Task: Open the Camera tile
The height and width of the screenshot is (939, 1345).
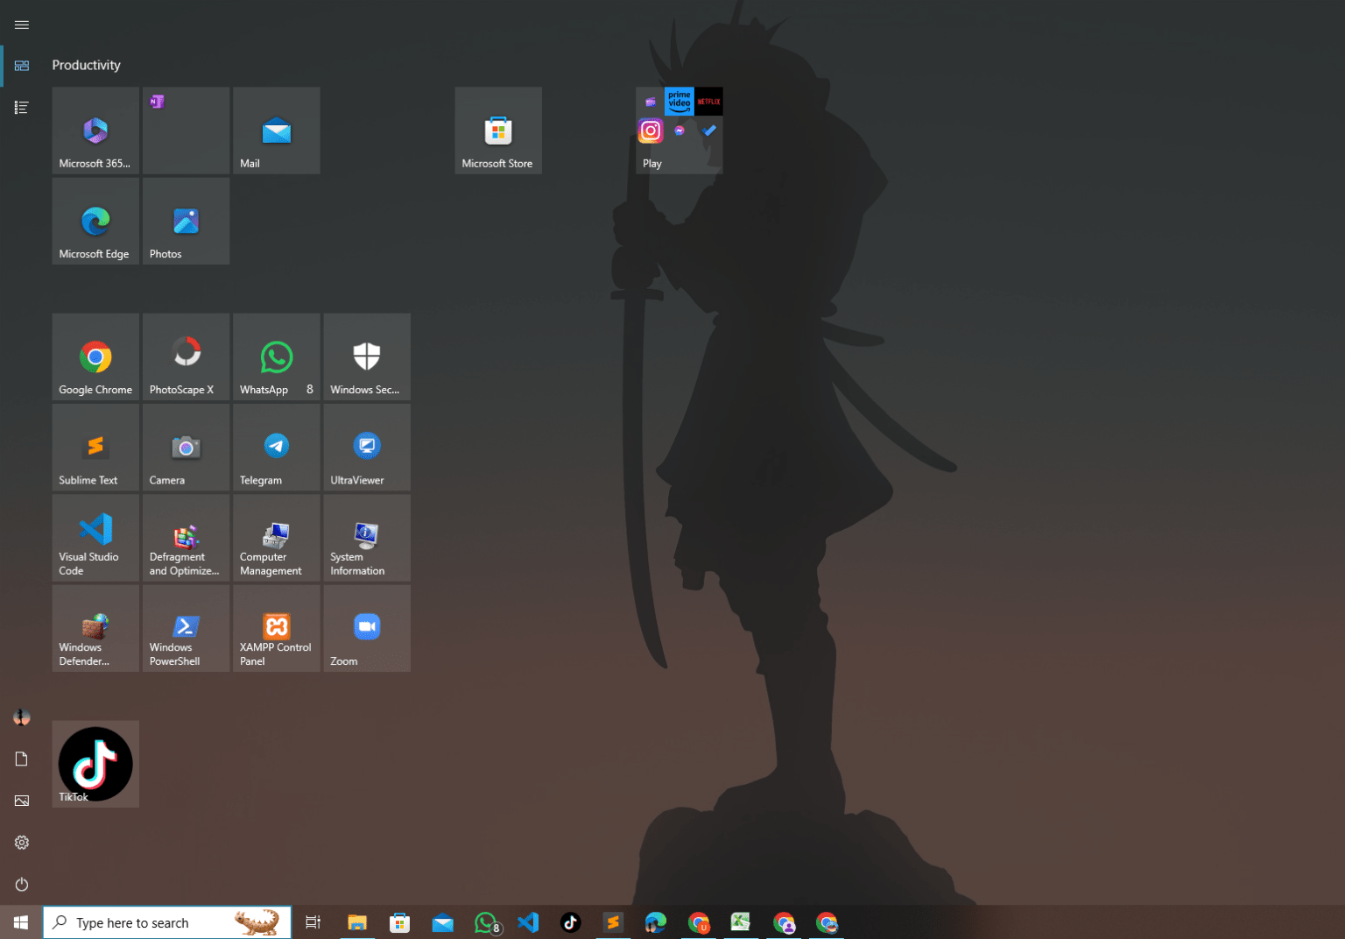Action: [x=185, y=447]
